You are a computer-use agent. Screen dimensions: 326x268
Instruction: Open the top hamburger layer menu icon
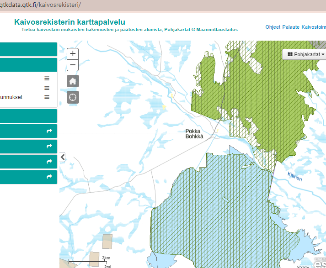(47, 79)
